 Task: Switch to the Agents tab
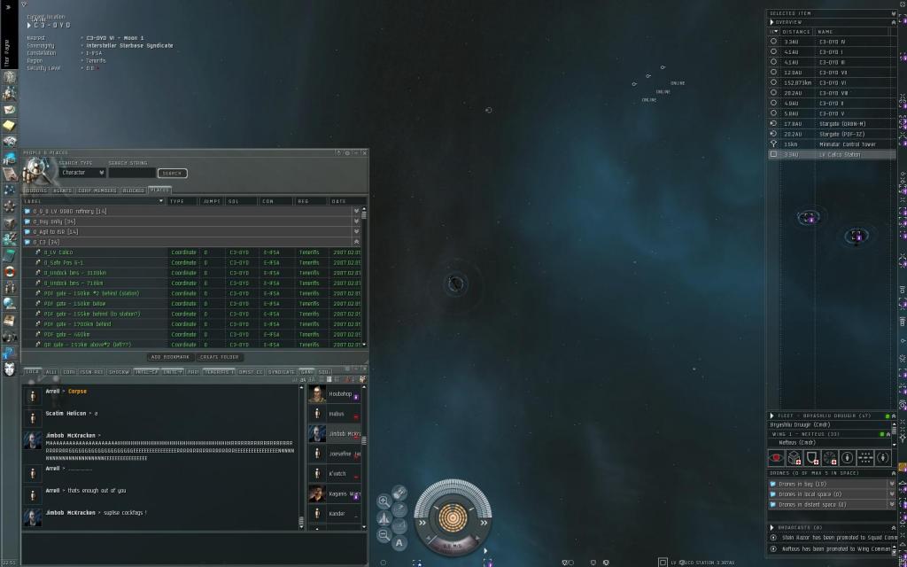(x=62, y=190)
